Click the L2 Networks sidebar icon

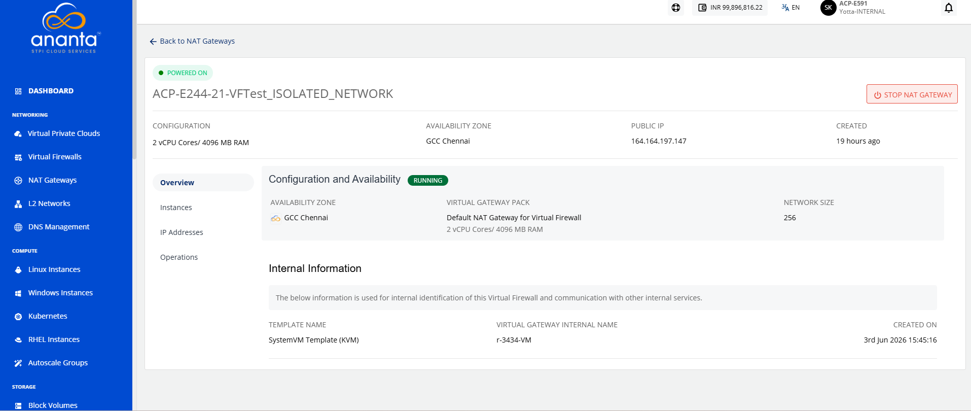(x=18, y=204)
